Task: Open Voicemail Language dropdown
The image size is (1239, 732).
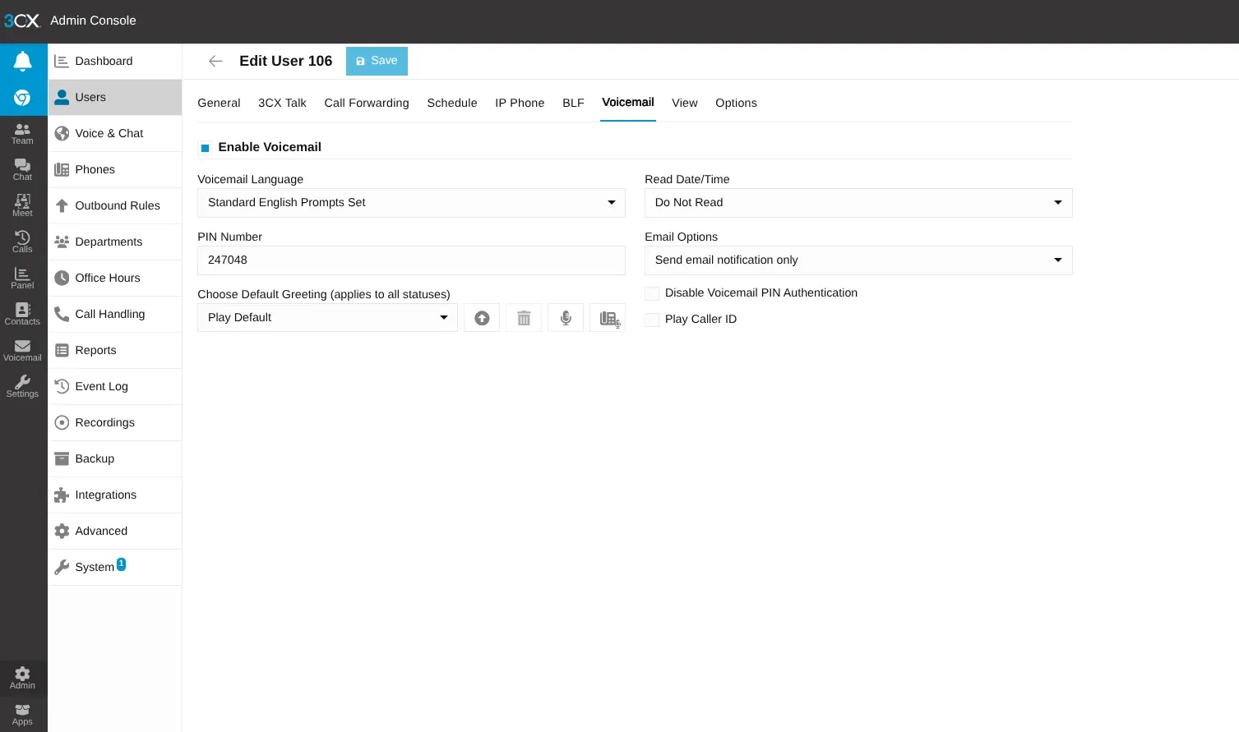Action: (x=411, y=203)
